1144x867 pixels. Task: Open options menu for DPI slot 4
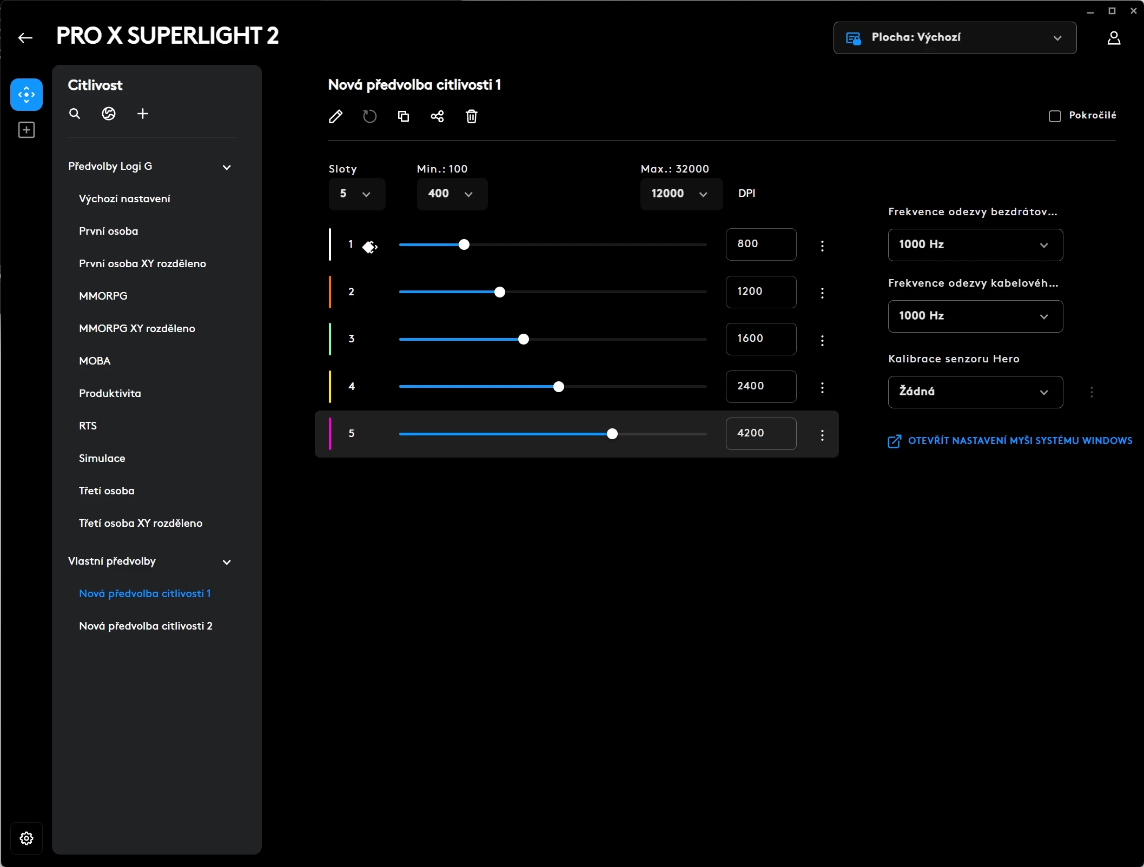[822, 388]
